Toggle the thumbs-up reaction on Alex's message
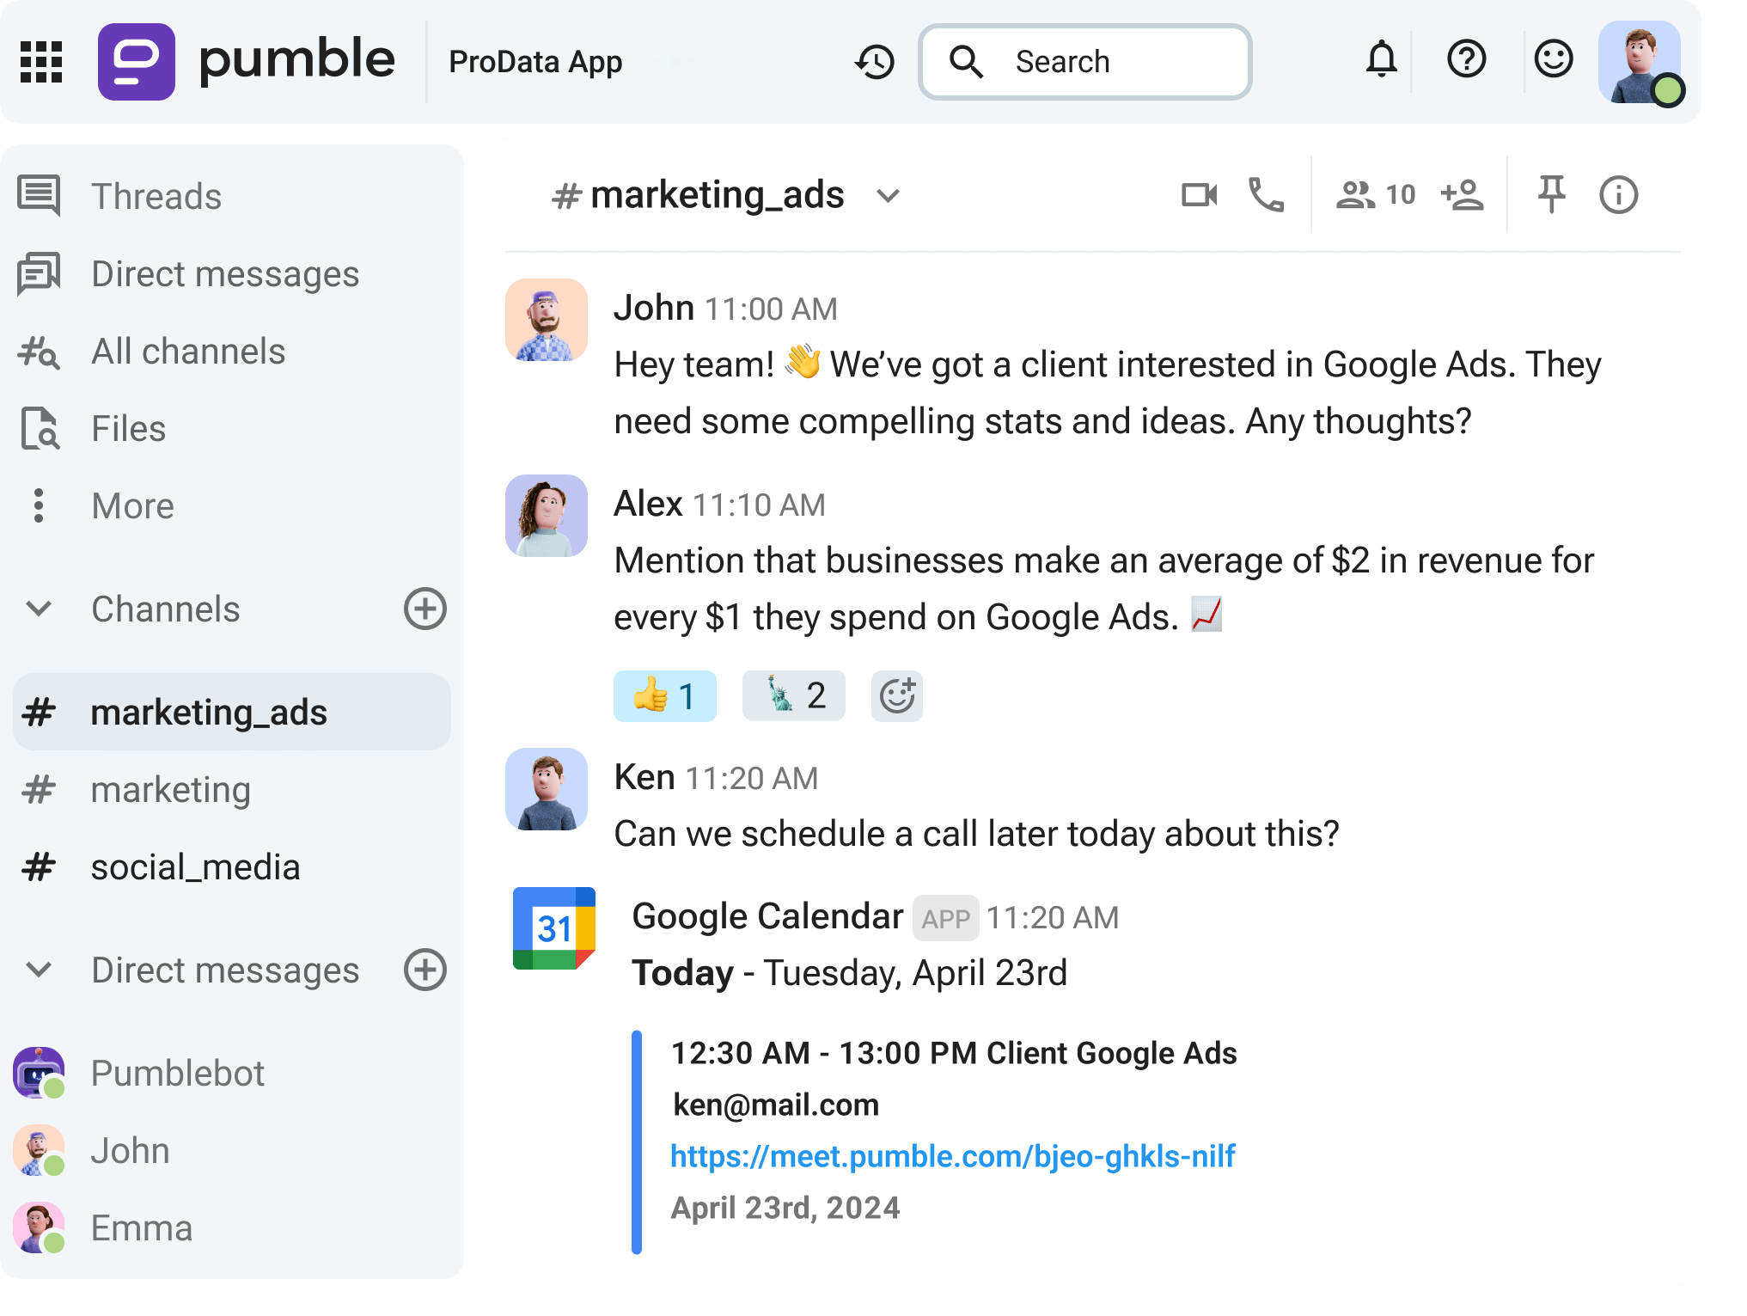1747x1316 pixels. pyautogui.click(x=664, y=695)
